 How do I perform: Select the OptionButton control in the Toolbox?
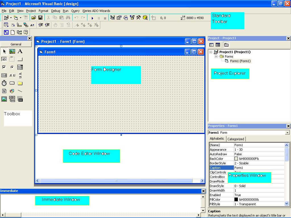pyautogui.click(x=12, y=67)
